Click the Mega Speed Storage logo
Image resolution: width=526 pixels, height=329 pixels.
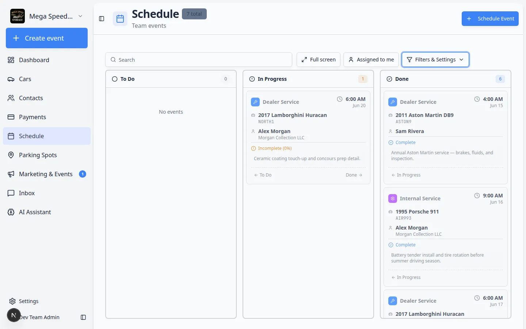[x=18, y=16]
